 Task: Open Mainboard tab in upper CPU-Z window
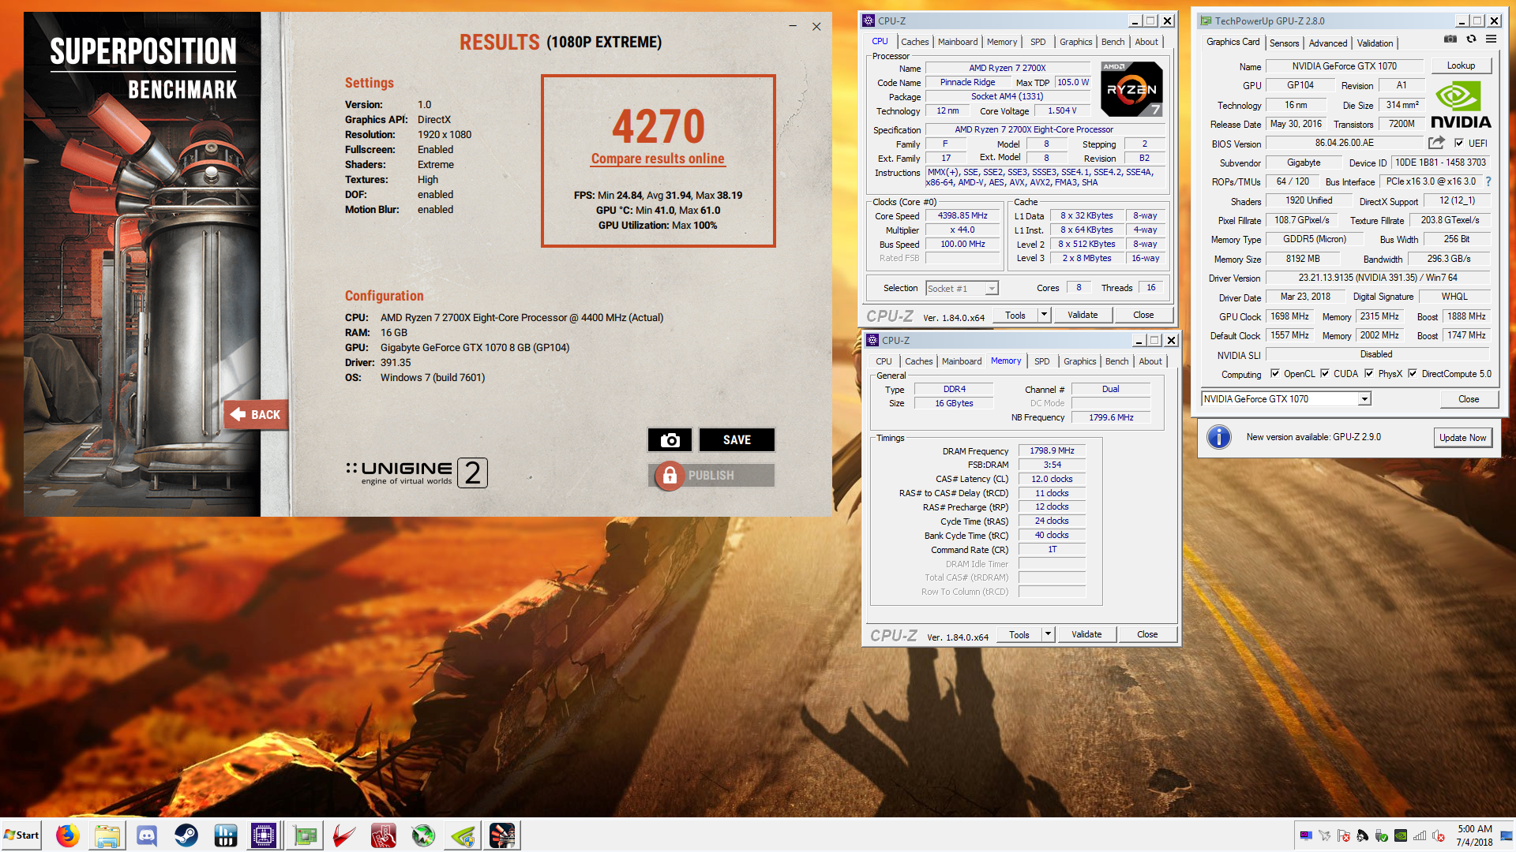(x=958, y=42)
